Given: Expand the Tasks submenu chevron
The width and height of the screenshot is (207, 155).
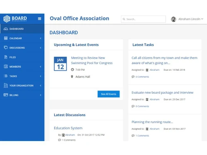Looking at the screenshot, I should click(x=41, y=76).
